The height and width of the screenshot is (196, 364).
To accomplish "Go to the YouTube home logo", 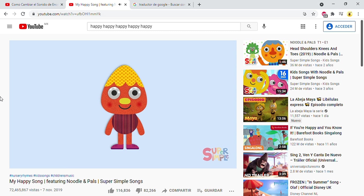I will point(31,26).
